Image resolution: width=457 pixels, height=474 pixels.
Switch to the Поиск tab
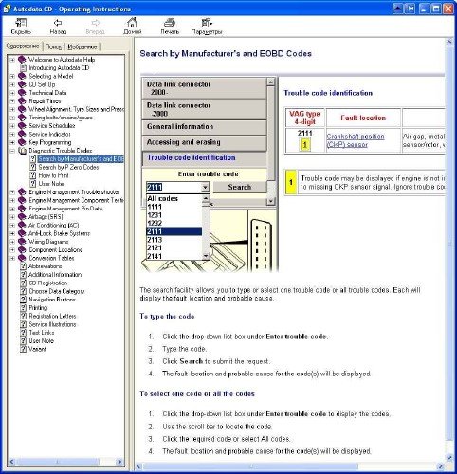[x=53, y=46]
